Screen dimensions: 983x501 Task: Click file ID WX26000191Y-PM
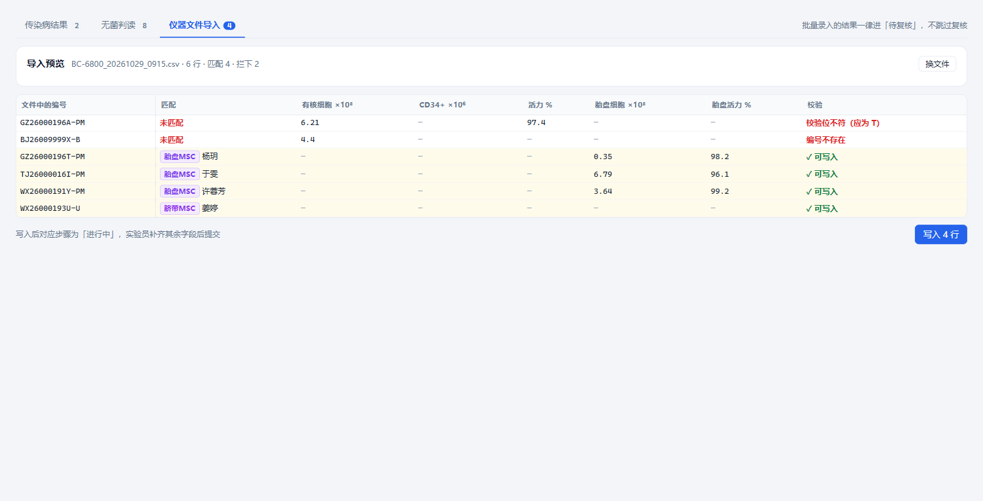[x=52, y=191]
